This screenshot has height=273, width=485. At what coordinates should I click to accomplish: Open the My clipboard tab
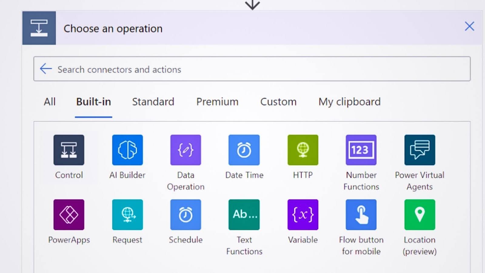(x=349, y=102)
